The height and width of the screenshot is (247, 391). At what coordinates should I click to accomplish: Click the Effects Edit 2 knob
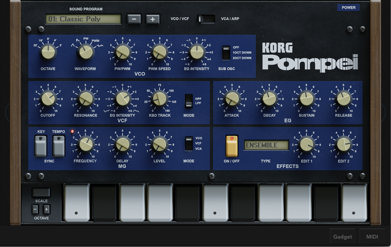[x=343, y=144]
